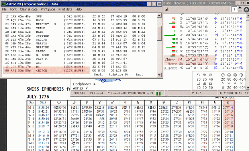
Task: Open the Print page menu item
Action: 48,10
